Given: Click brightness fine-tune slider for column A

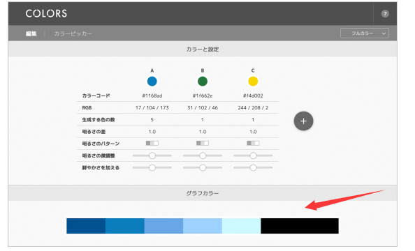Looking at the screenshot, I should pos(152,155).
